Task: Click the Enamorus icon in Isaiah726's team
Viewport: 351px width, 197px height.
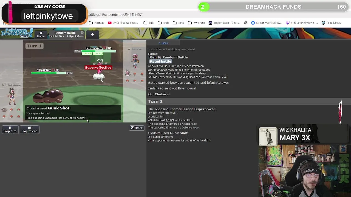Action: (128, 73)
